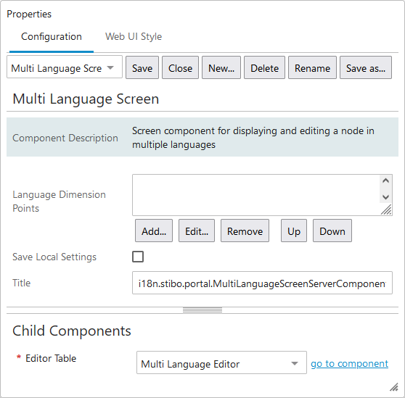Move the selected dimension point Up
The width and height of the screenshot is (405, 398).
click(294, 231)
